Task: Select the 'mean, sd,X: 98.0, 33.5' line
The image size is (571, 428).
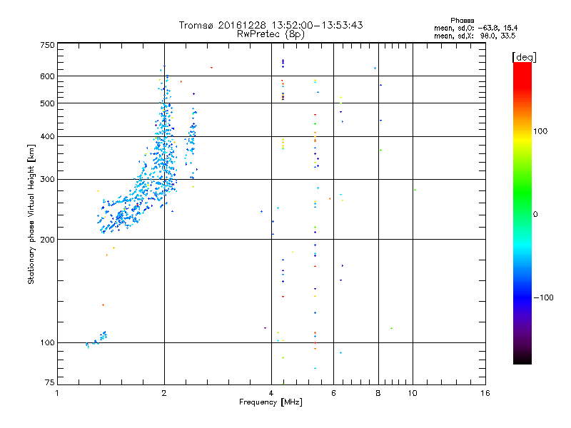Action: pos(475,36)
